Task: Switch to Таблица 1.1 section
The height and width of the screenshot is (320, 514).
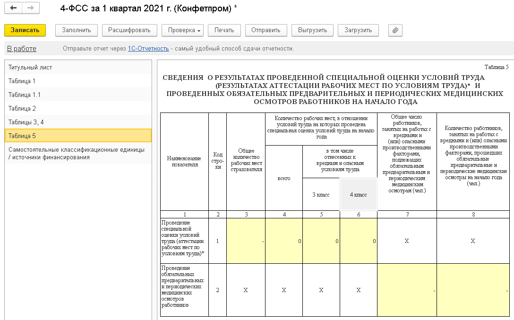Action: pyautogui.click(x=78, y=95)
